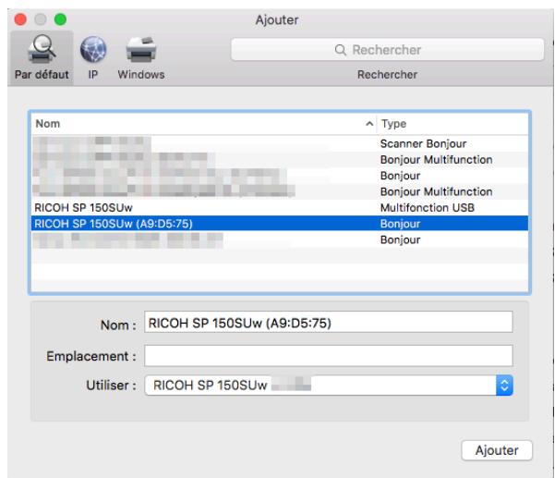Open the Windows printer tab
Image resolution: width=555 pixels, height=478 pixels.
click(x=141, y=57)
